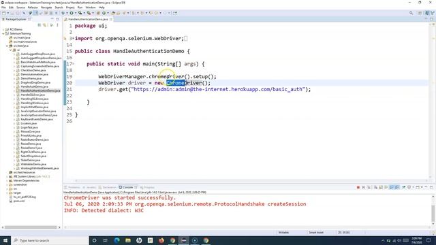Select SliderDemo.java in Package Explorer
436x245 pixels.
tap(30, 160)
